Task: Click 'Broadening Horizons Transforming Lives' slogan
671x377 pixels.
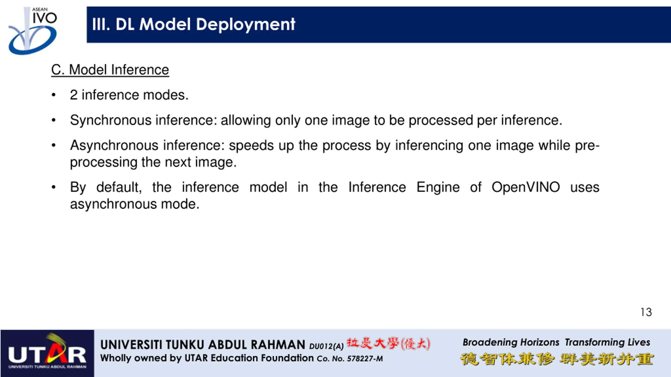Action: [556, 342]
